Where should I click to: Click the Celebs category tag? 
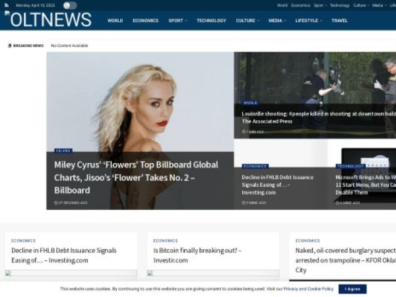click(63, 150)
